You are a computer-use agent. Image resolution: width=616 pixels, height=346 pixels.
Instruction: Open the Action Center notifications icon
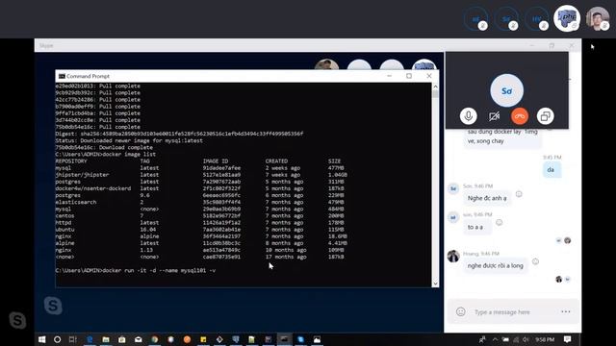coord(567,339)
